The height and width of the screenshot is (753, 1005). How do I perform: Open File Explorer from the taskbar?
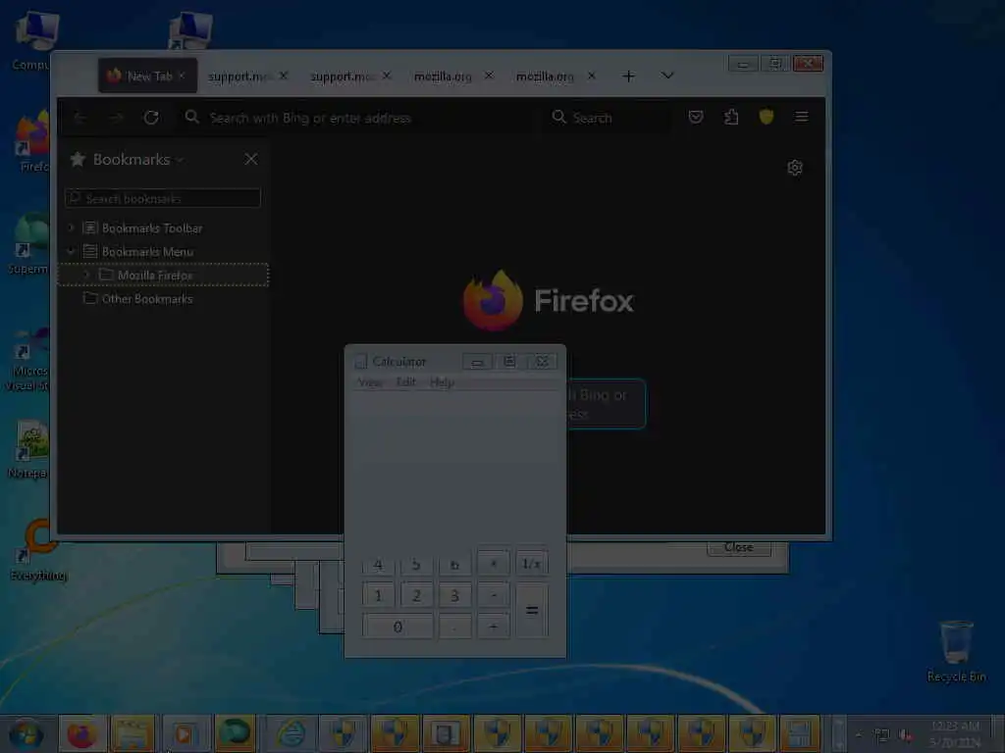(132, 733)
